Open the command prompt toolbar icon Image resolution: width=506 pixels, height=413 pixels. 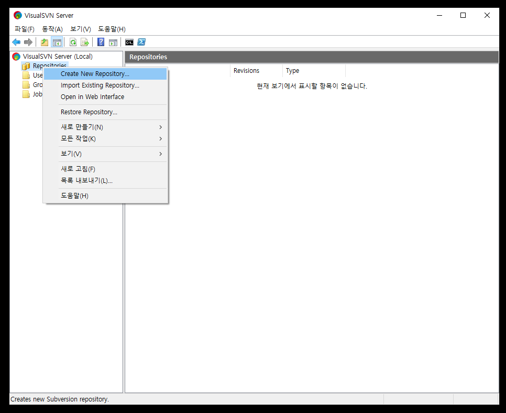(x=129, y=42)
